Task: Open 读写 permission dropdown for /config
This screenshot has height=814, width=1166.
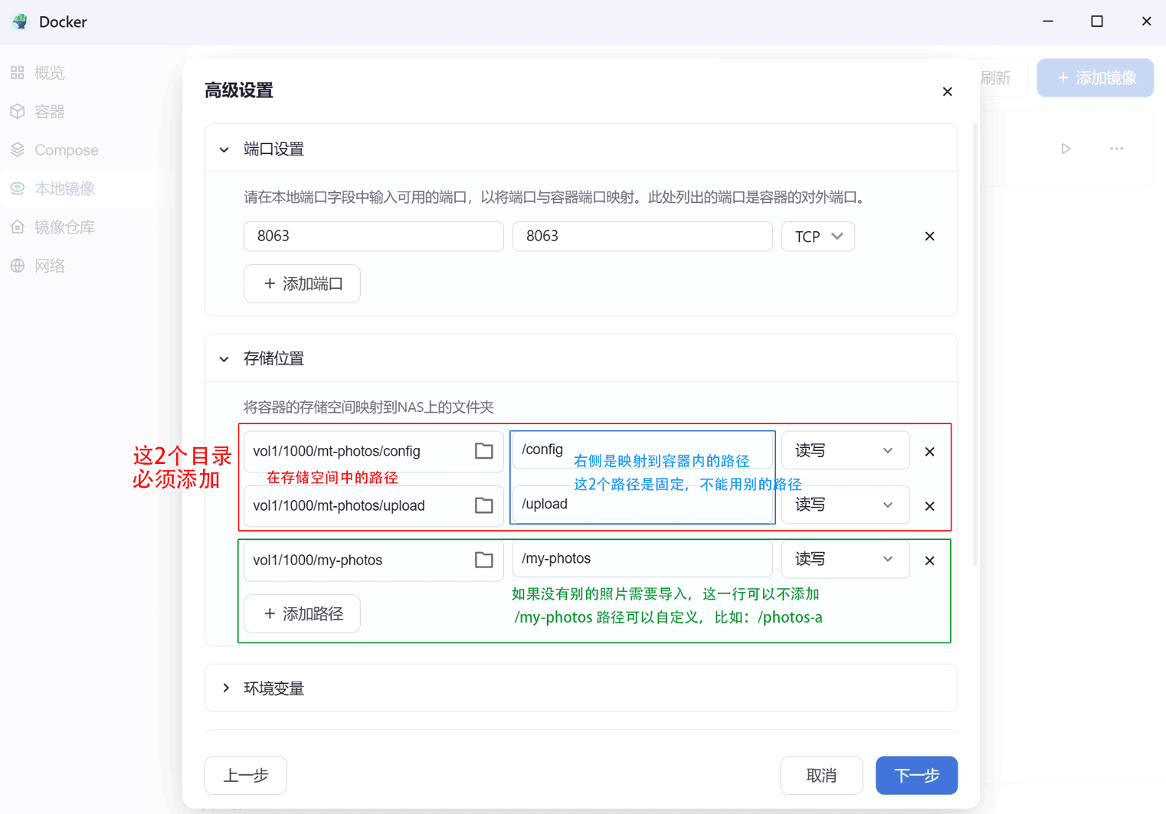Action: click(x=845, y=450)
